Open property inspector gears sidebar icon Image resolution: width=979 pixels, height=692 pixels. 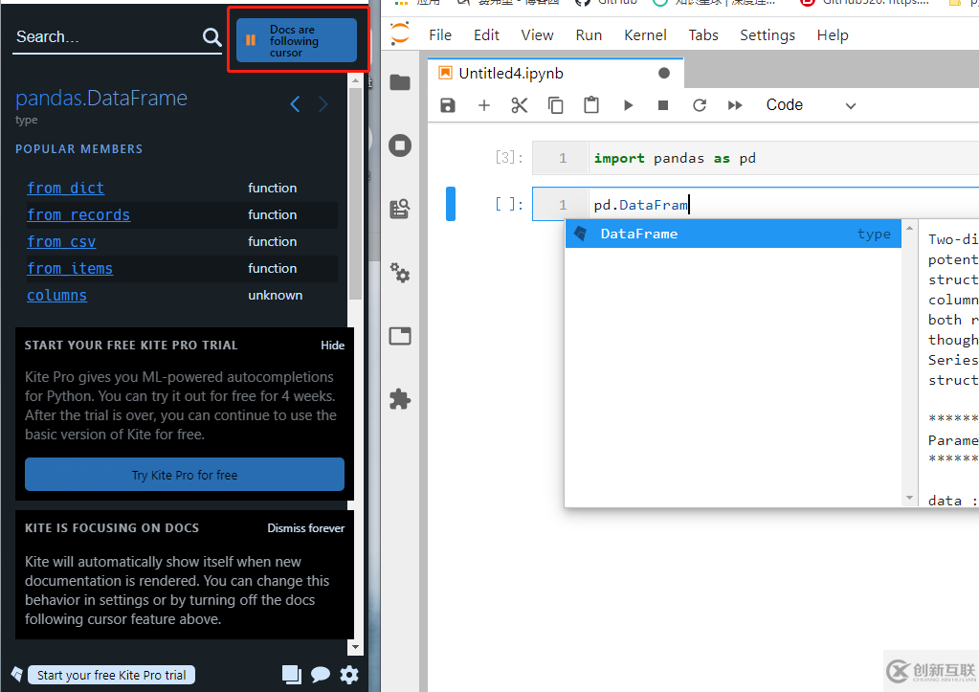(400, 273)
